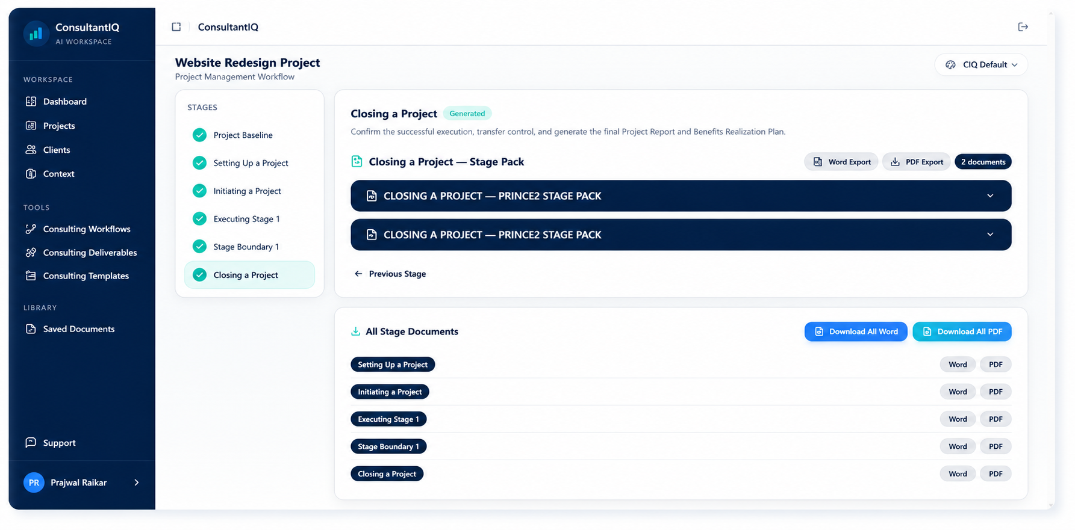Screen dimensions: 1075x530
Task: Select the Executing Stage 1 stage
Action: [249, 219]
